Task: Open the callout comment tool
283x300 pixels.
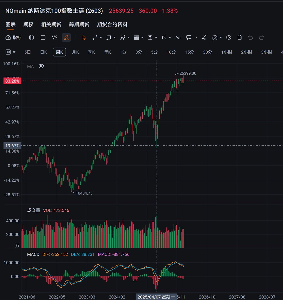Action: point(189,37)
